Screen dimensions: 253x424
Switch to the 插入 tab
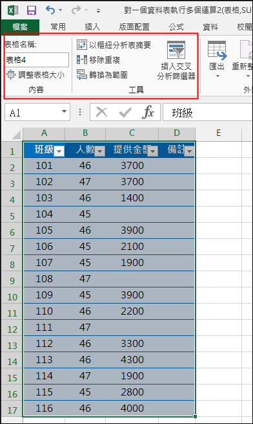[x=92, y=27]
